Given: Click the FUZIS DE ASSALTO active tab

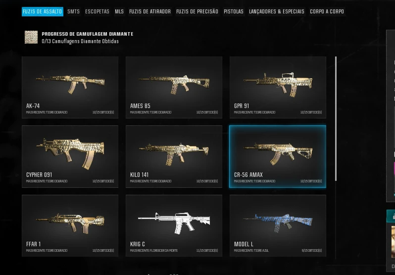Looking at the screenshot, I should (x=43, y=11).
